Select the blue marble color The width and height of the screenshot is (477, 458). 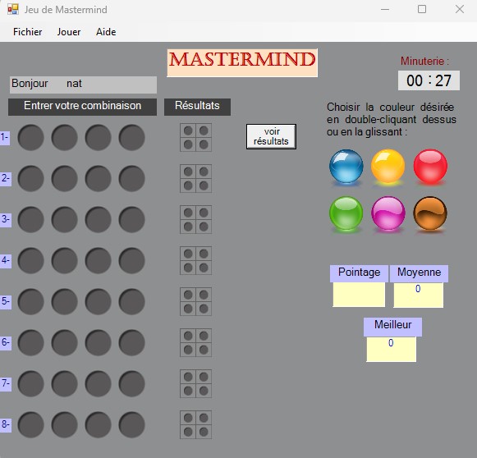tap(346, 167)
